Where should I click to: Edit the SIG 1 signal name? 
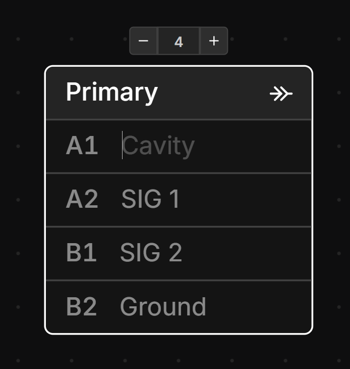click(150, 199)
